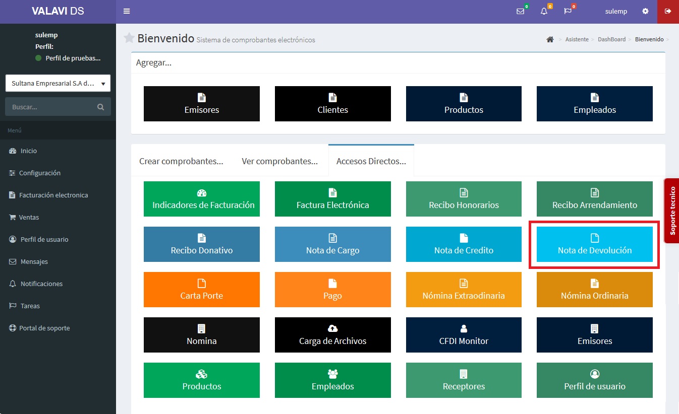Click the red logout icon
The height and width of the screenshot is (414, 679).
[x=668, y=11]
